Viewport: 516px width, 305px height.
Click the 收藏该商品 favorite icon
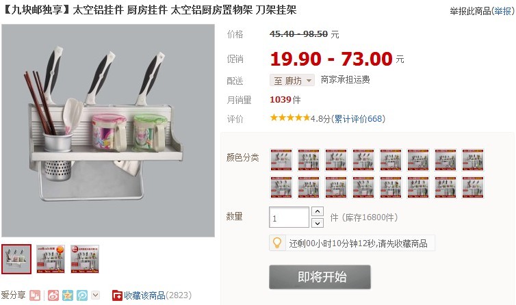[x=117, y=295]
